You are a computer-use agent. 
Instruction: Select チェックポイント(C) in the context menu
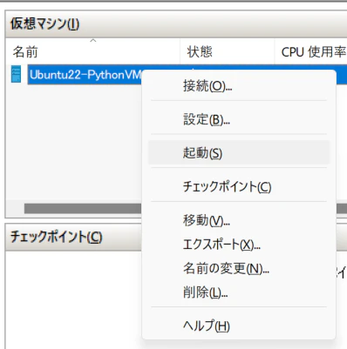[239, 186]
